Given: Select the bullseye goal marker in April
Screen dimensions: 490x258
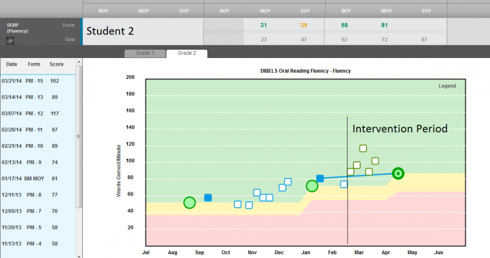Looking at the screenshot, I should point(398,173).
